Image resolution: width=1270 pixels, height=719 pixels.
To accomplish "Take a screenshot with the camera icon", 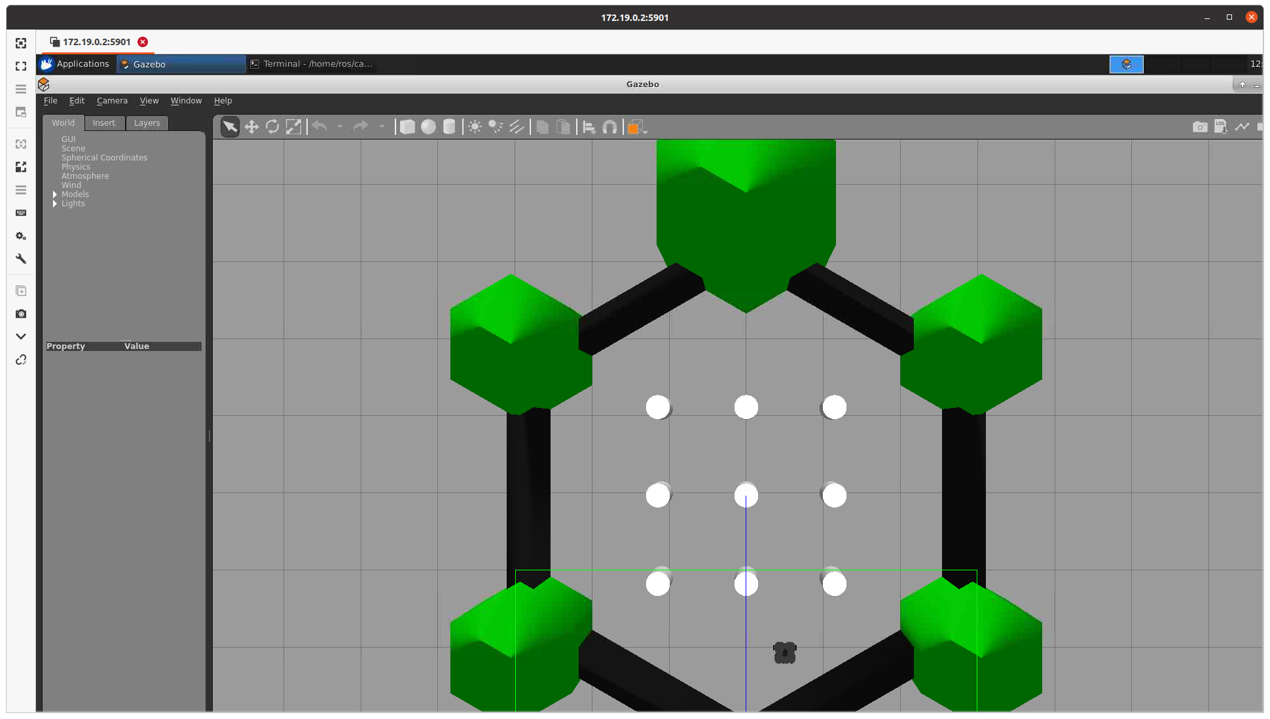I will click(x=1200, y=126).
